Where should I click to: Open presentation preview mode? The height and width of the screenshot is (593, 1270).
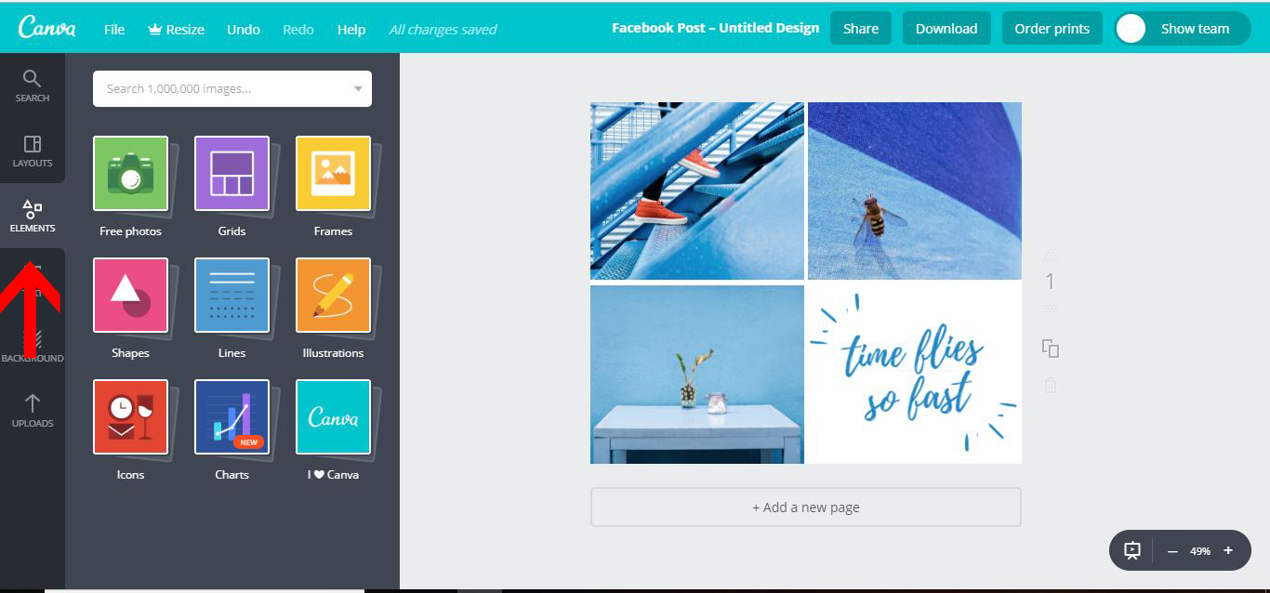1131,550
